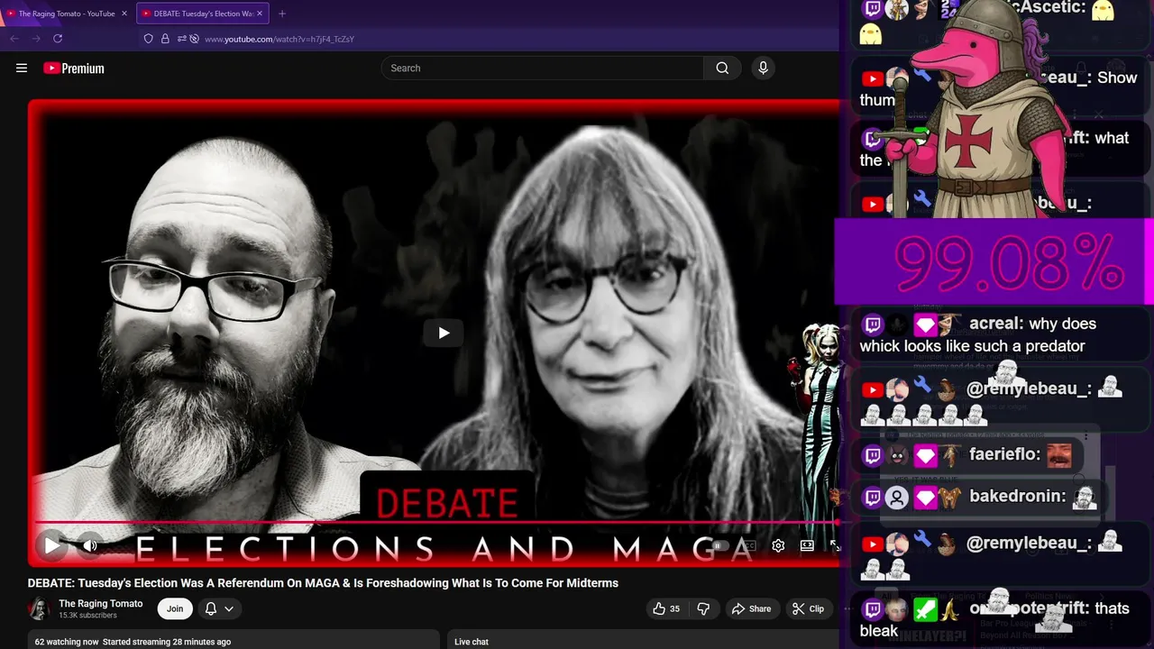Select the DEBATE: Tuesday's Election tab
Viewport: 1154px width, 649px height.
tap(202, 14)
